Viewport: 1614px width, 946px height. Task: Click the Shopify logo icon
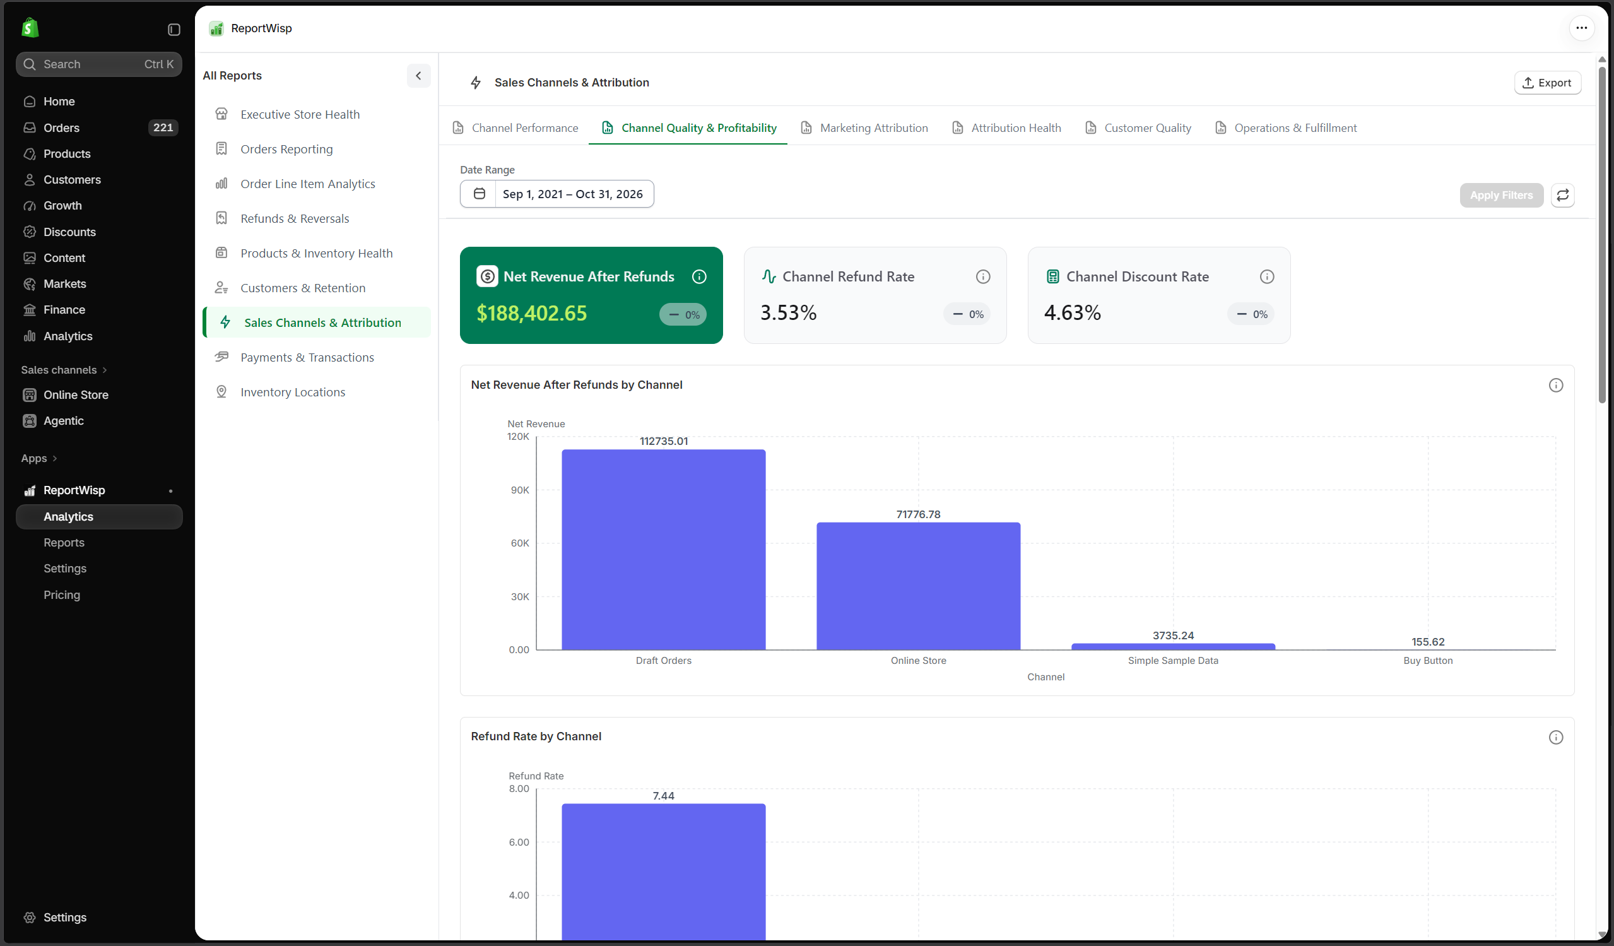point(30,28)
